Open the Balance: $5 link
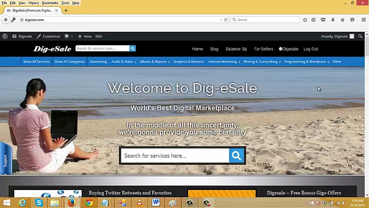The width and height of the screenshot is (369, 208). (x=236, y=49)
